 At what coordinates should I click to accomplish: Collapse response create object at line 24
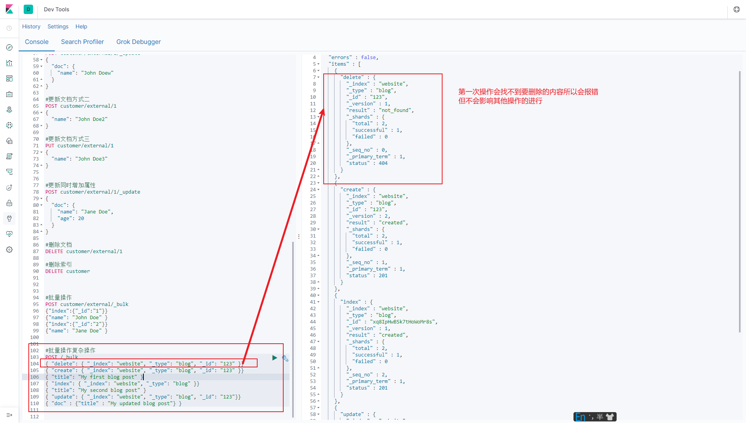tap(319, 190)
